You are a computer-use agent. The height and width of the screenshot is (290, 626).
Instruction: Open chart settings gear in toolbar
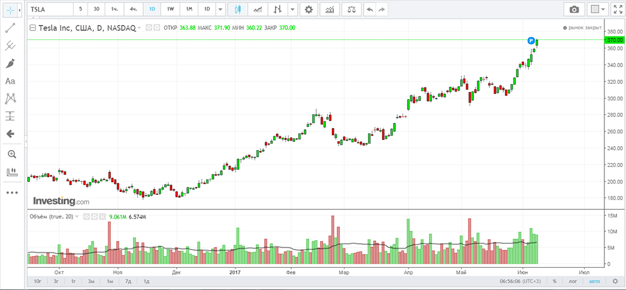[309, 9]
